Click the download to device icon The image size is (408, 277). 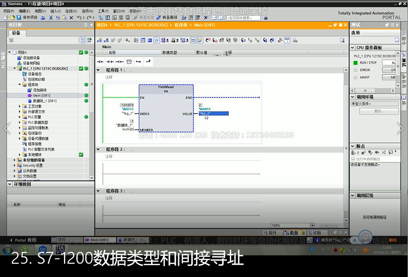click(x=107, y=18)
